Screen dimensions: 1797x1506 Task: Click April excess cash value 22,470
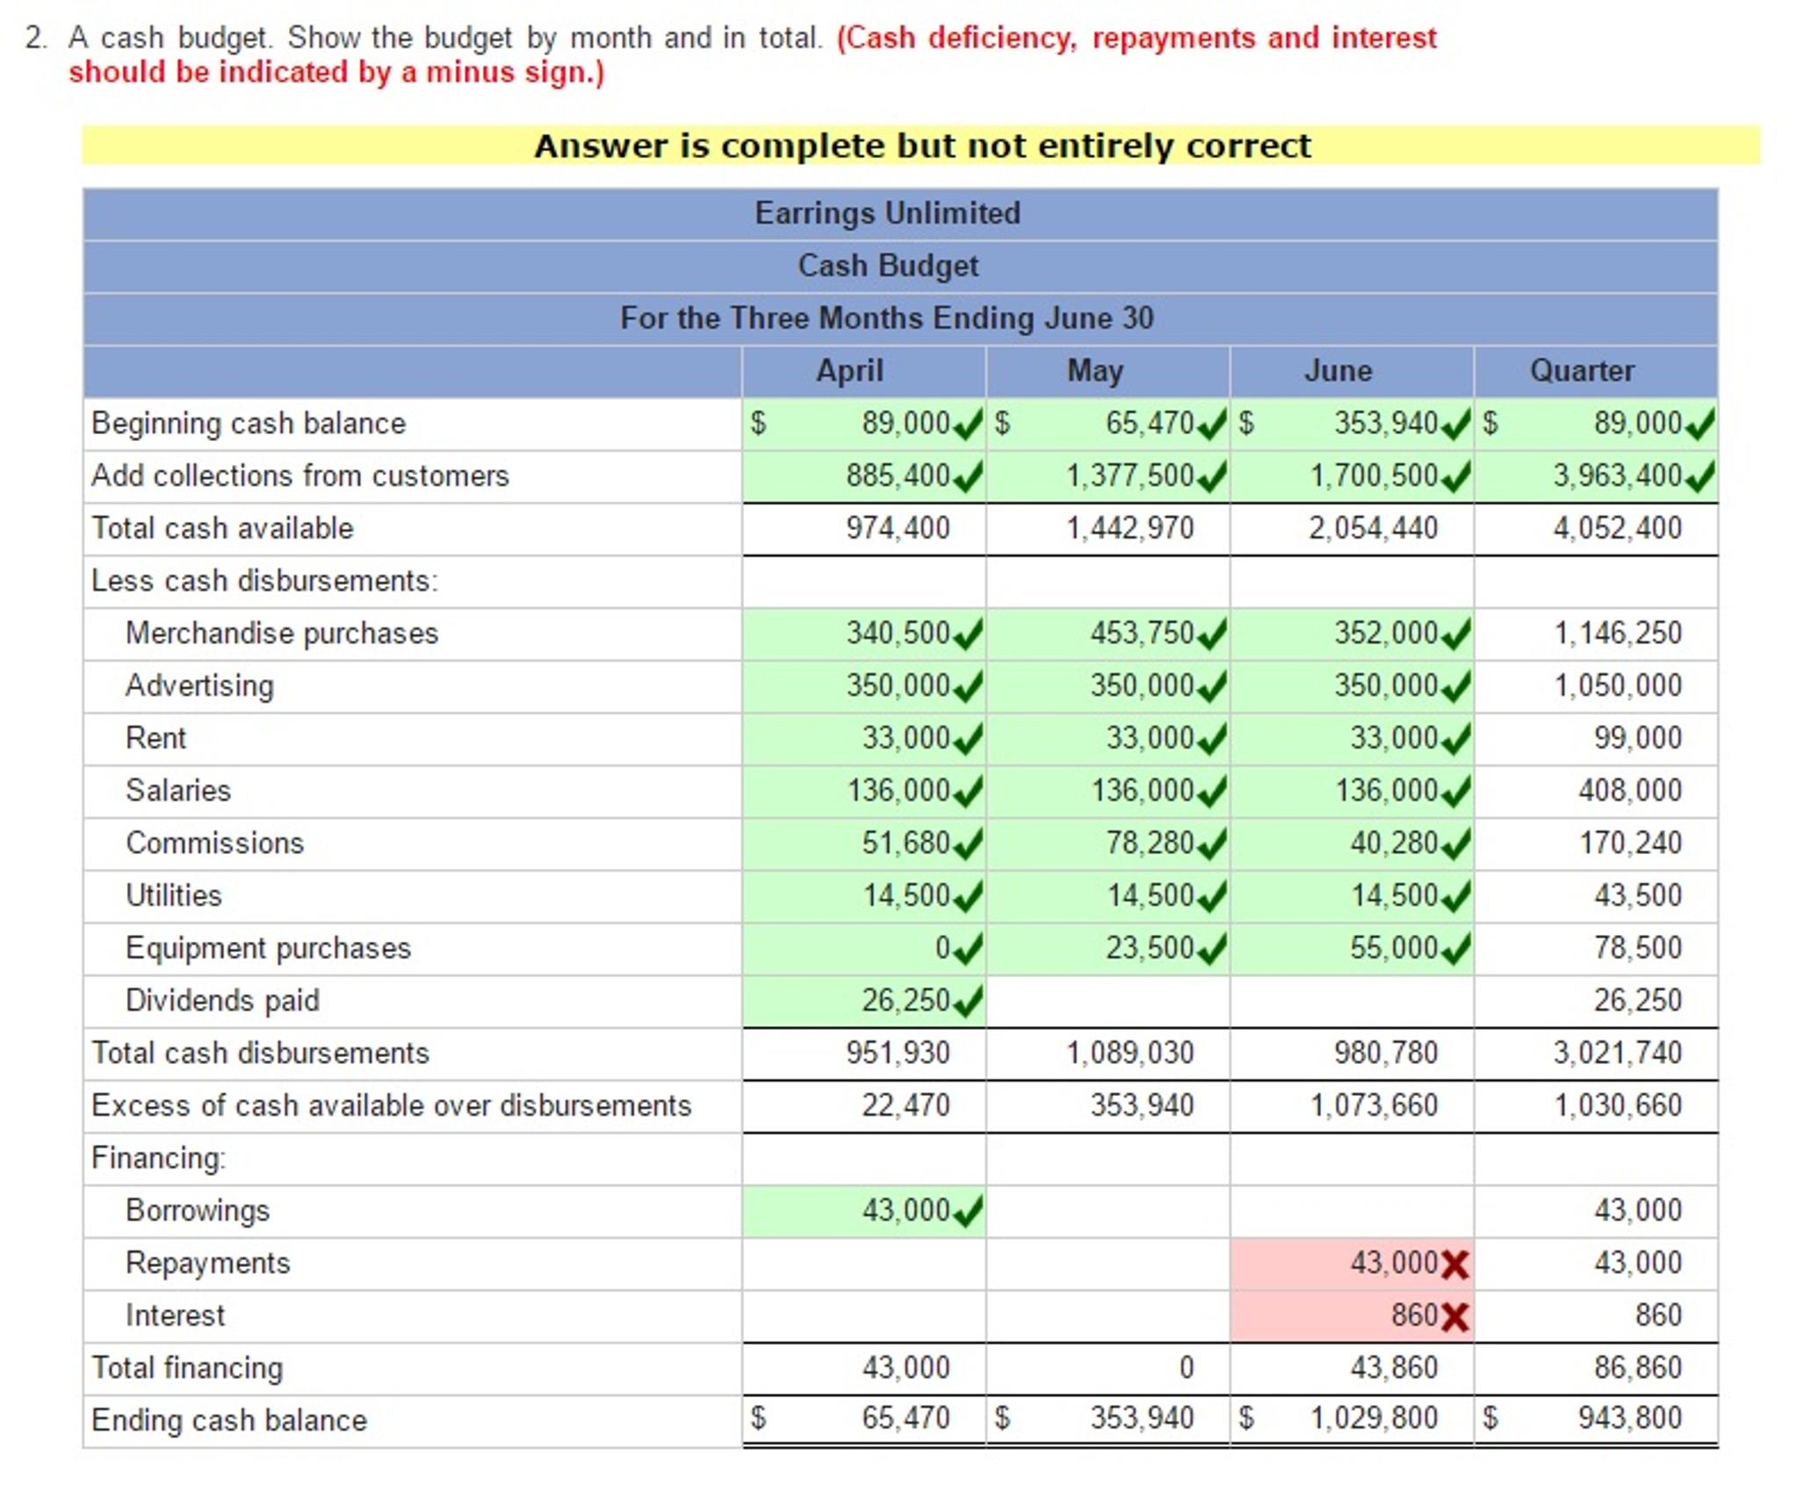(906, 1105)
